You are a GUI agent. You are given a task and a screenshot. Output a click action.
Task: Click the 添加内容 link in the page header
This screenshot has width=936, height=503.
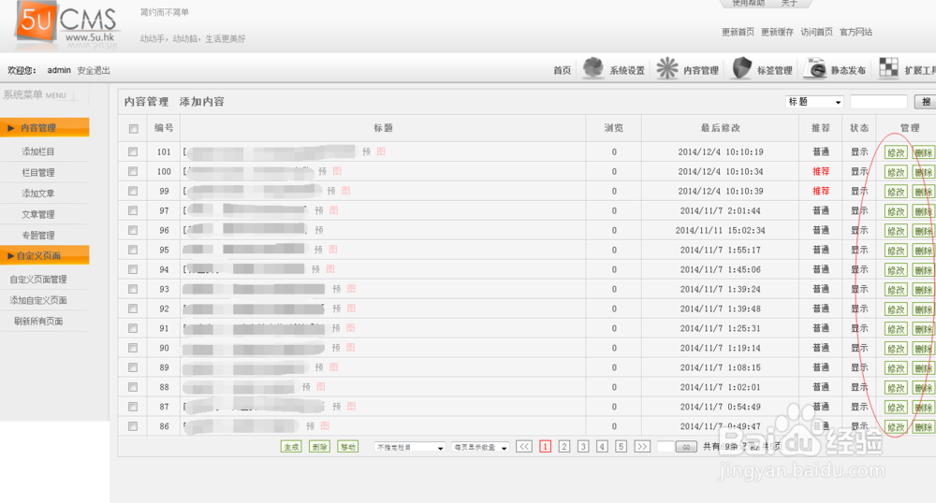click(202, 102)
